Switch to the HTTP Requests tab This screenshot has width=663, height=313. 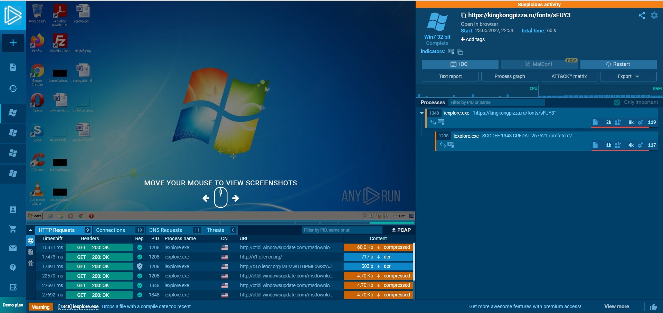click(64, 230)
